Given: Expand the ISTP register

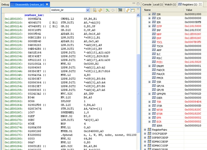Looking at the screenshot, I should click(149, 26).
